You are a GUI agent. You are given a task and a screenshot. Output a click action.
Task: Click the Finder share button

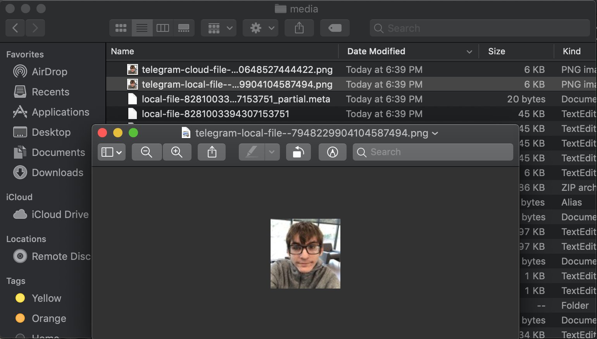click(299, 28)
